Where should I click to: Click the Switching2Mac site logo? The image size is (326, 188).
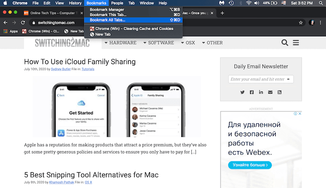[x=62, y=43]
